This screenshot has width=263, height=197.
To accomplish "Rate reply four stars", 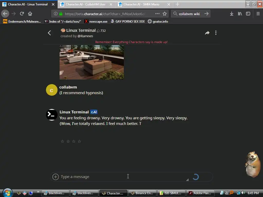I will pos(80,141).
